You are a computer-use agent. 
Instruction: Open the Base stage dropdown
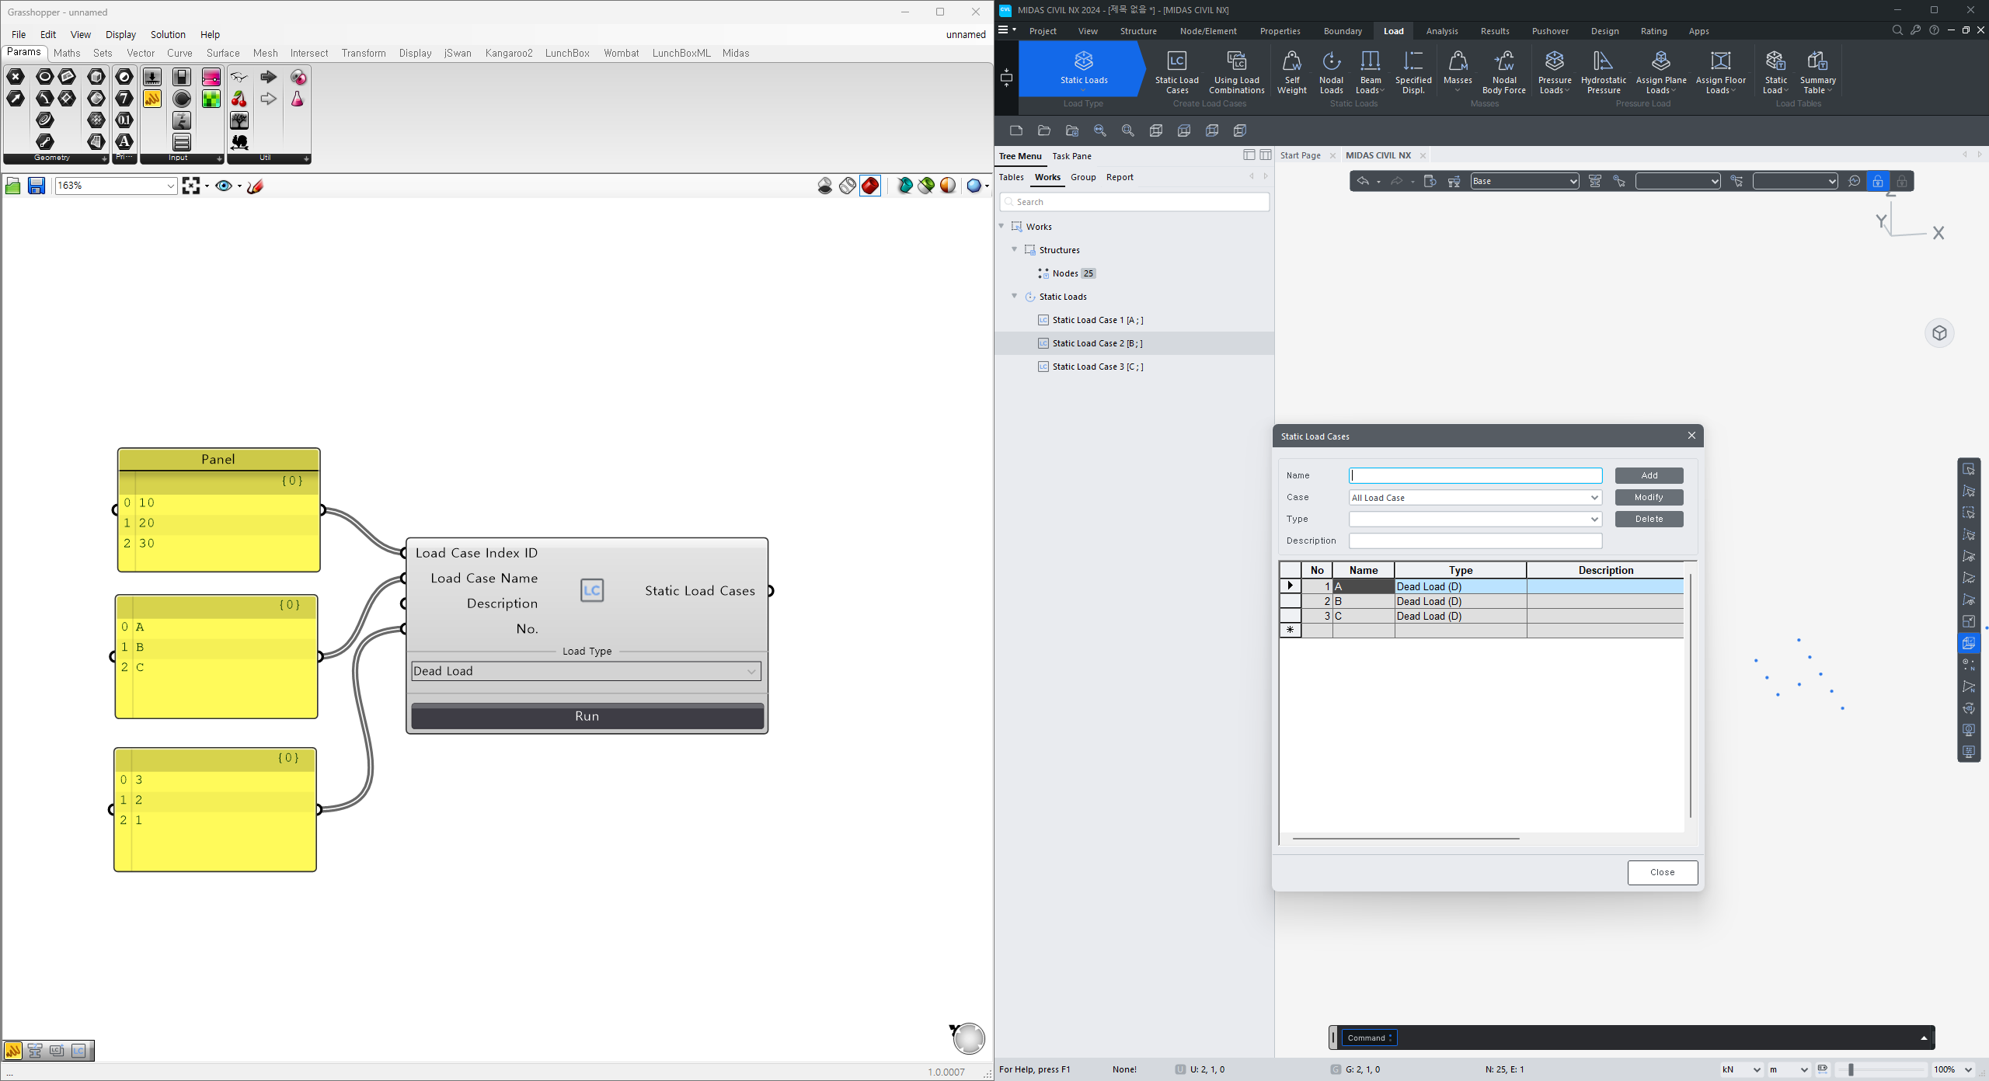[1524, 181]
